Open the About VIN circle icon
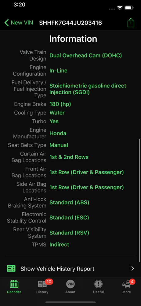The width and height of the screenshot is (141, 306). pos(70,284)
